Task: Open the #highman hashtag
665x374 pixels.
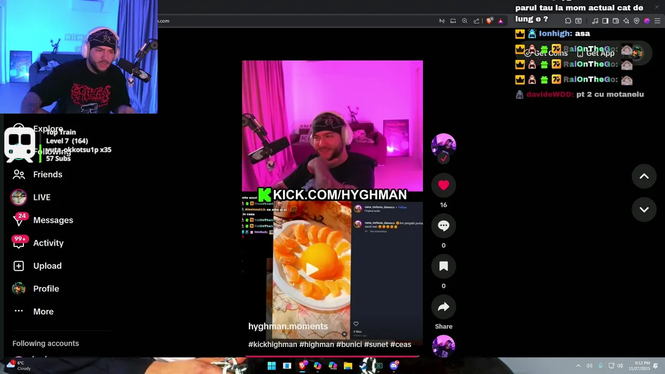Action: [x=317, y=344]
